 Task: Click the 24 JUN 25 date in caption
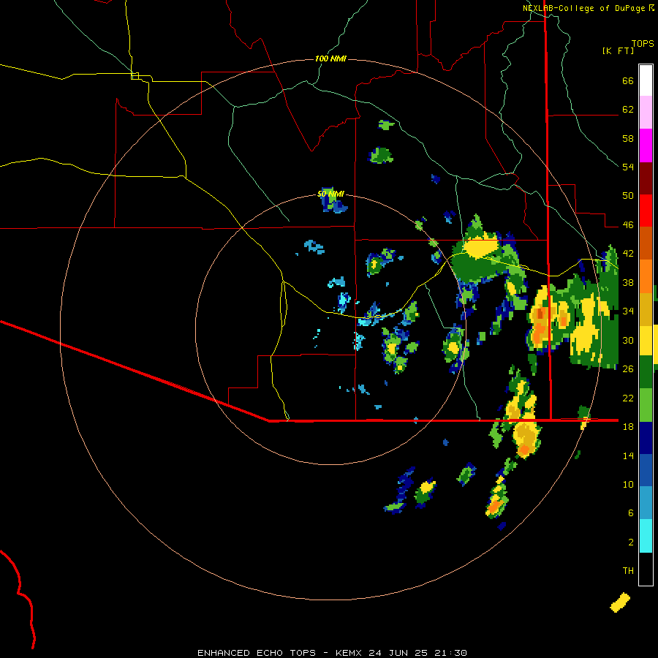click(398, 653)
